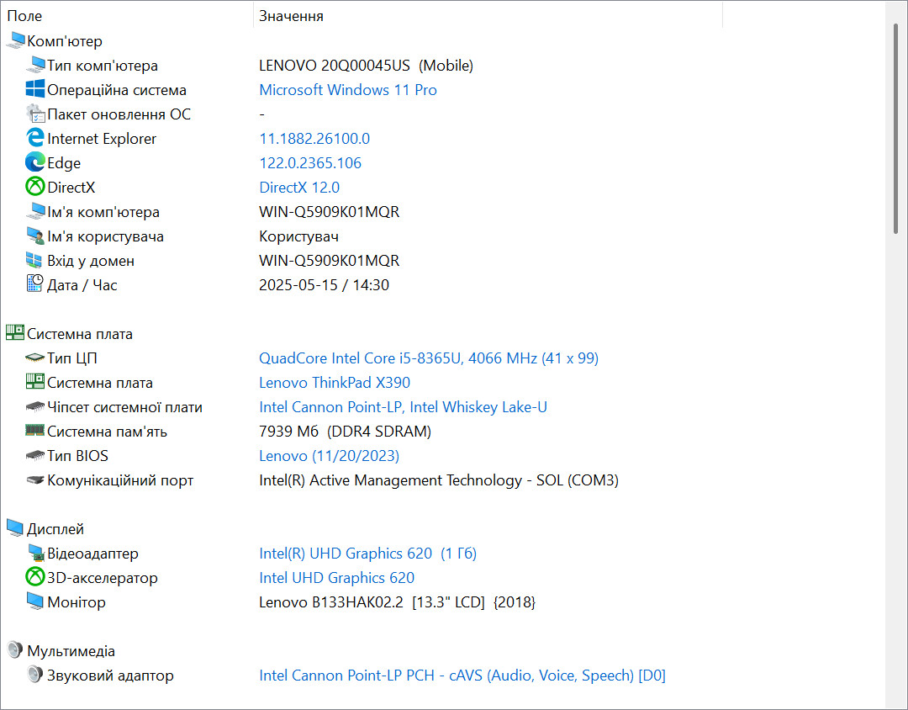Select the Intel(R) Active Management Technology value
This screenshot has height=710, width=908.
439,480
